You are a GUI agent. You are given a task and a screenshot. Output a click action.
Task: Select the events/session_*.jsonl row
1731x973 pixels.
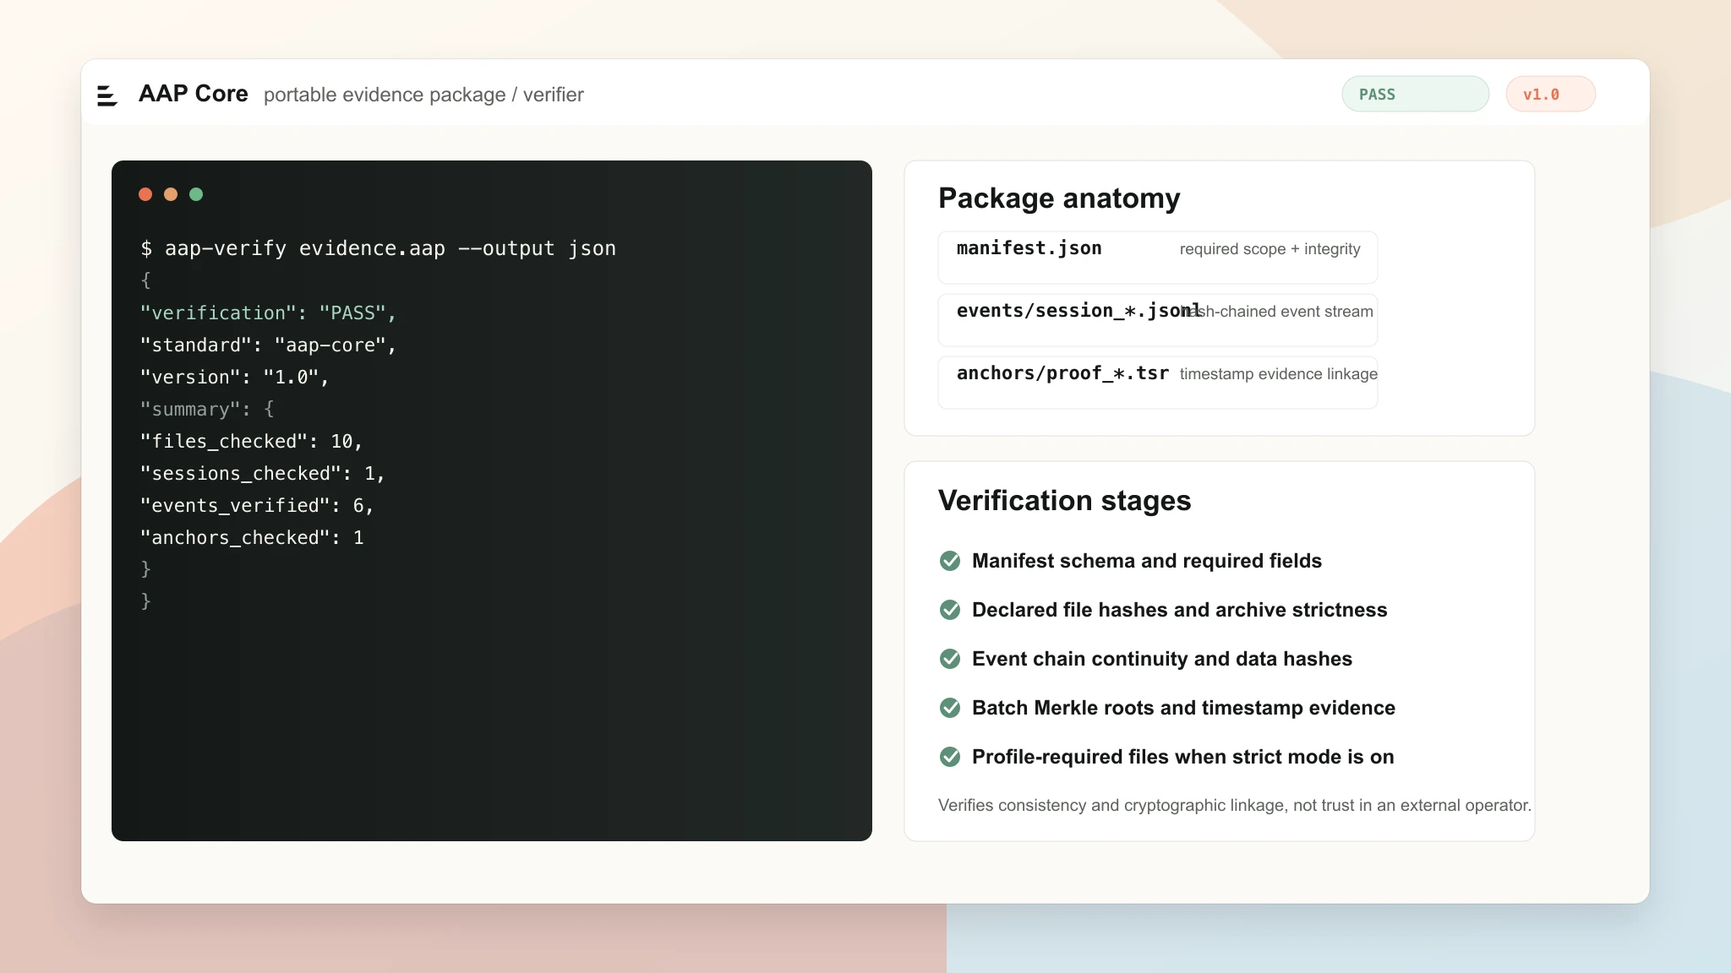click(x=1158, y=320)
